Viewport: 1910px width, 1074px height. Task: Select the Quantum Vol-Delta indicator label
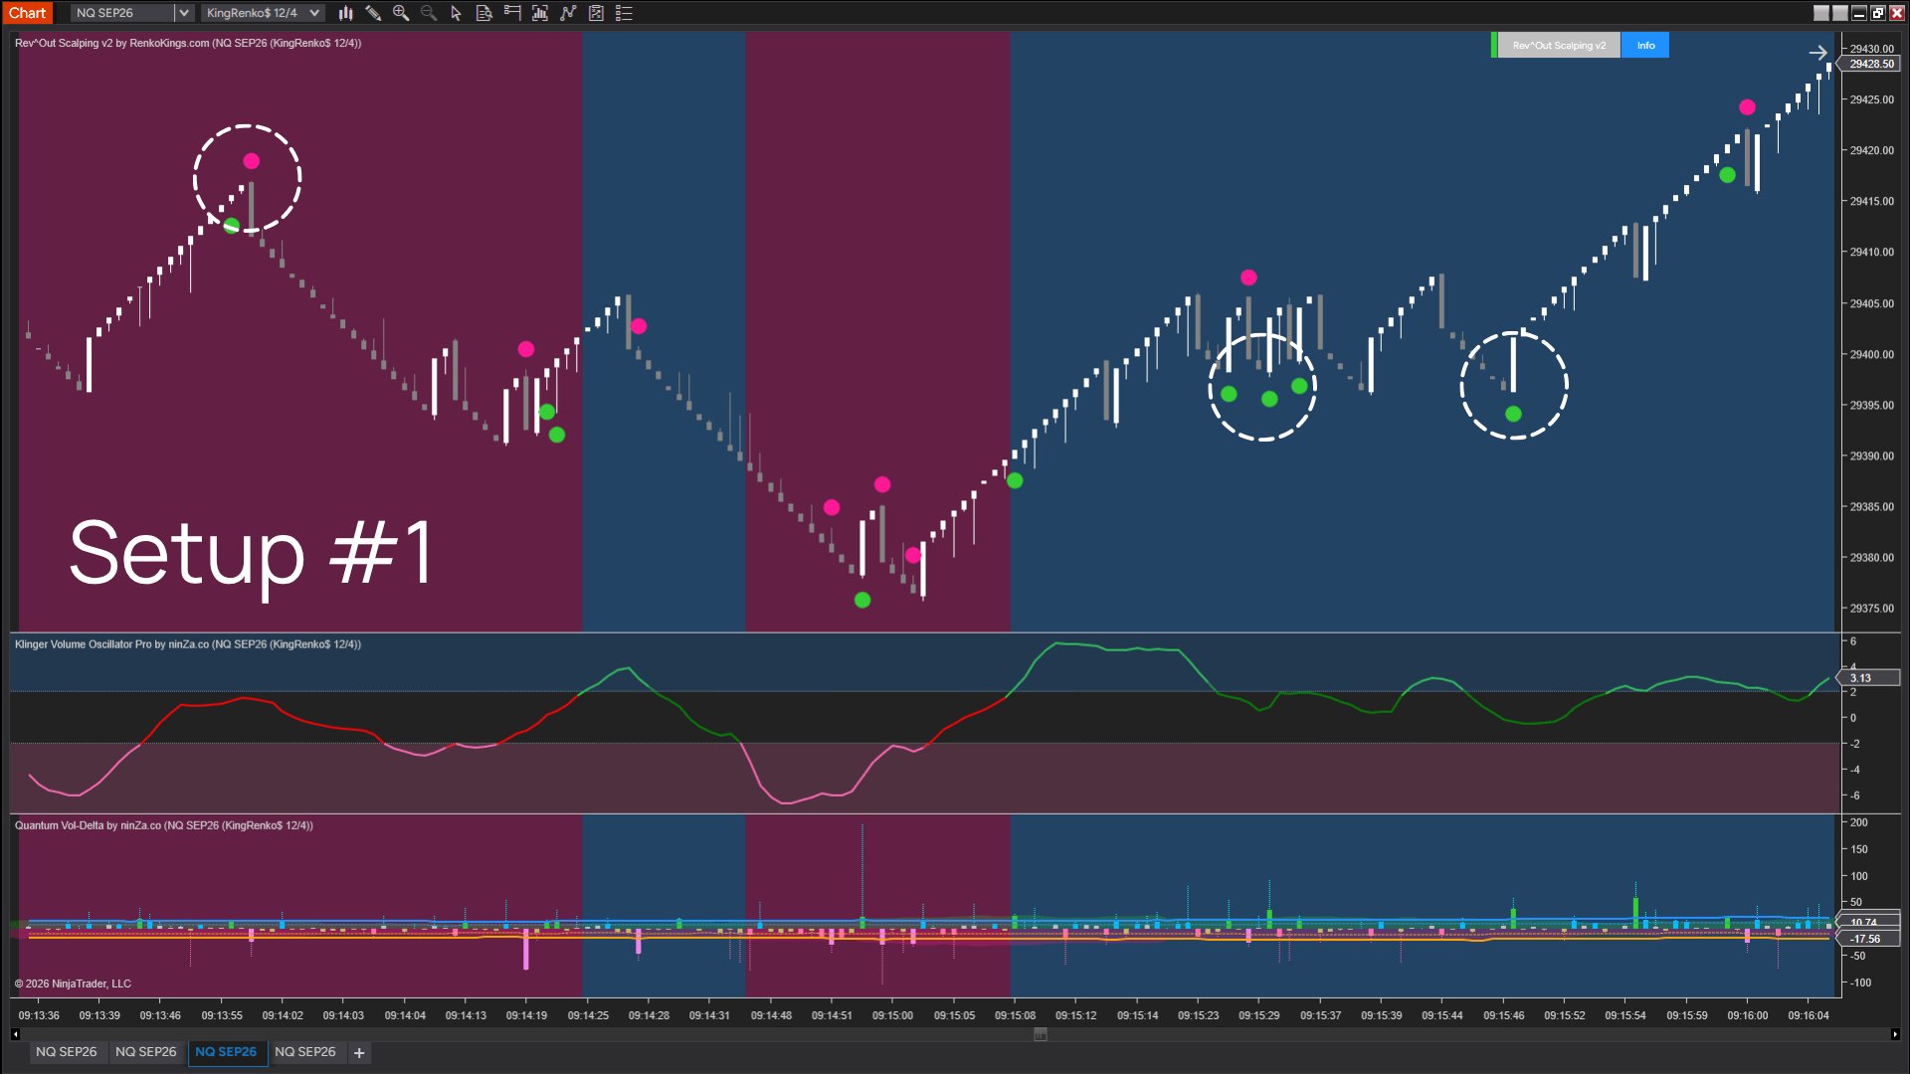point(164,825)
